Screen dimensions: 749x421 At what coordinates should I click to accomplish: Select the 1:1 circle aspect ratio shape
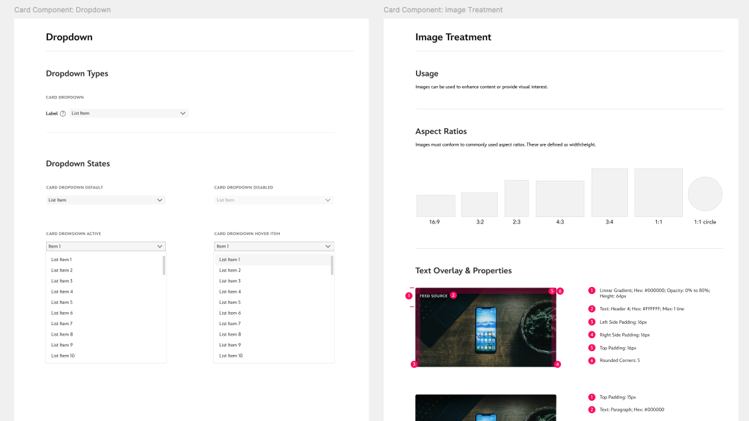point(705,194)
